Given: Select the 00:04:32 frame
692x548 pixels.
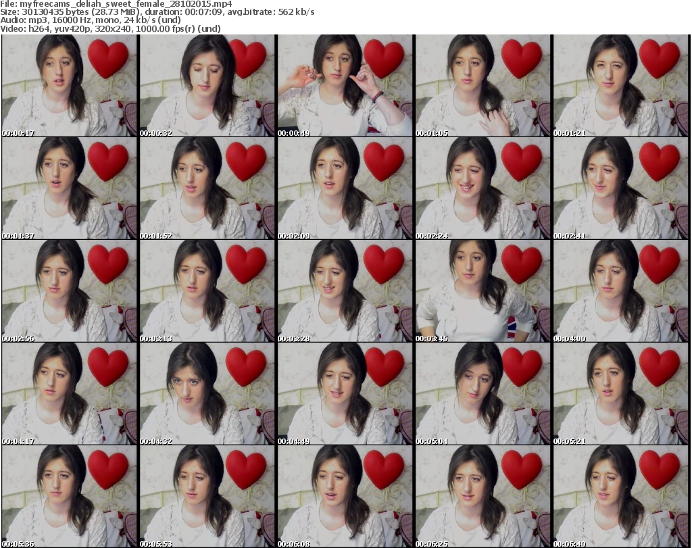Looking at the screenshot, I should [x=207, y=394].
